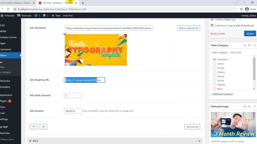Click the Ads Thumbnail URL field
This screenshot has width=257, height=144.
coord(108,28)
